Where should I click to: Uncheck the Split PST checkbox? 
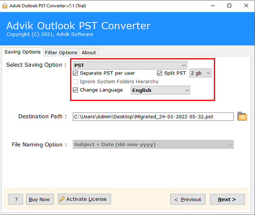(159, 73)
